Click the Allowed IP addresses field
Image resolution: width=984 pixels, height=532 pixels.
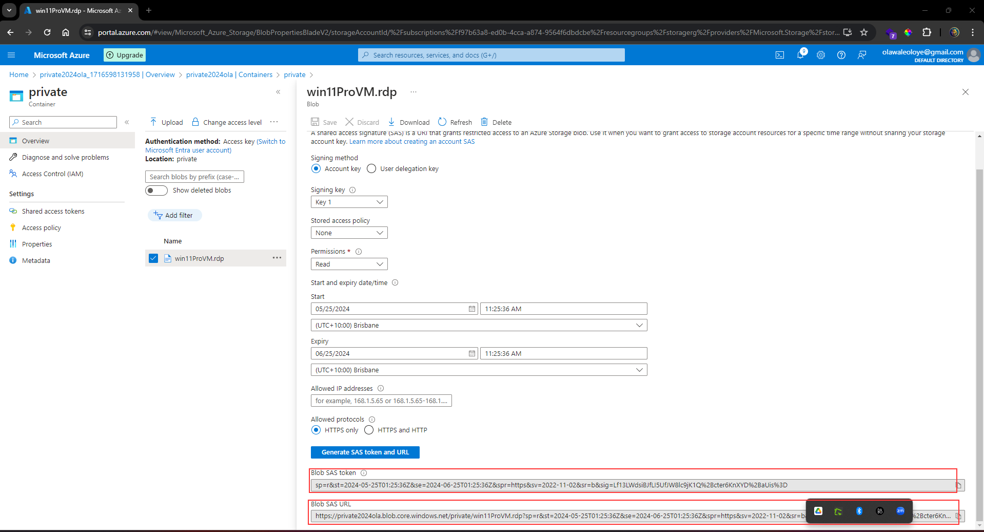(381, 401)
